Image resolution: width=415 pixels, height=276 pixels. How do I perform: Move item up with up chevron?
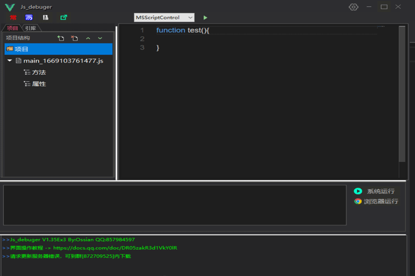click(88, 38)
